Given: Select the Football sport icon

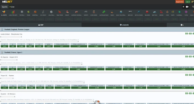Looking at the screenshot, I should pos(22,13).
